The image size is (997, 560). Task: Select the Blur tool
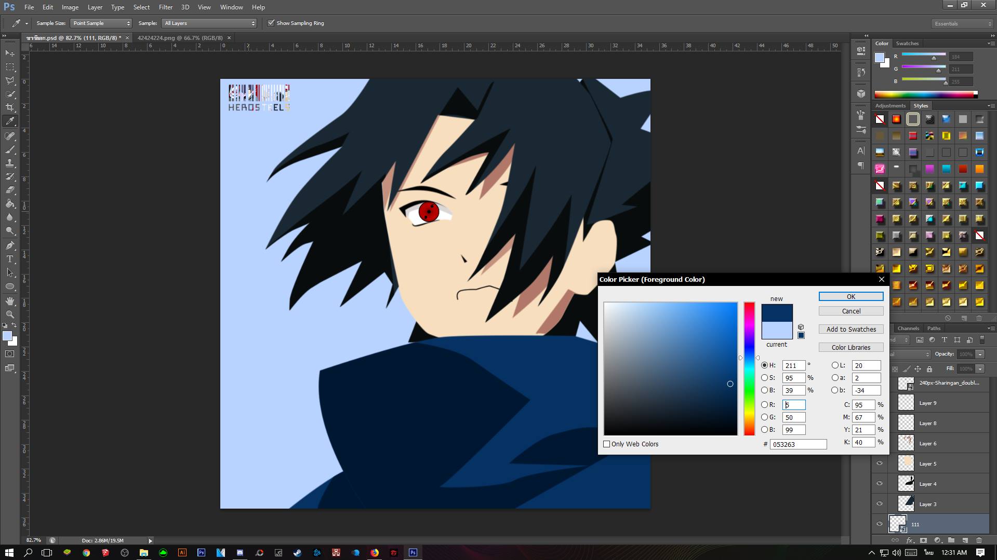click(10, 217)
